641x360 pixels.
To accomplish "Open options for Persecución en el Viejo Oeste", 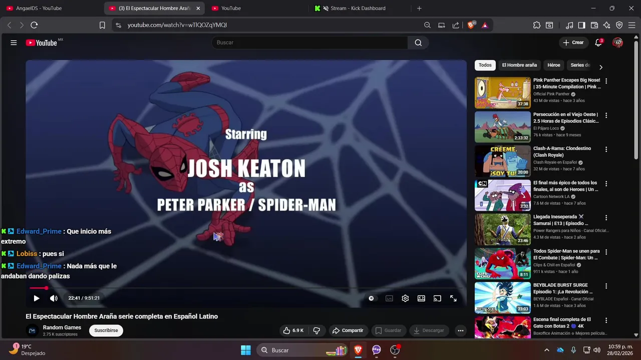I will (x=606, y=115).
